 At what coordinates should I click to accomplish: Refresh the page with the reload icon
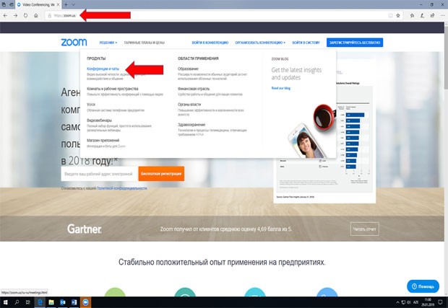tap(26, 14)
